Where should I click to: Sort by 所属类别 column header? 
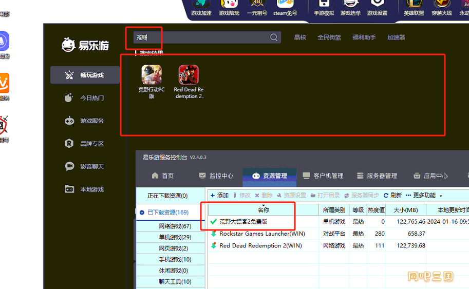pyautogui.click(x=334, y=210)
